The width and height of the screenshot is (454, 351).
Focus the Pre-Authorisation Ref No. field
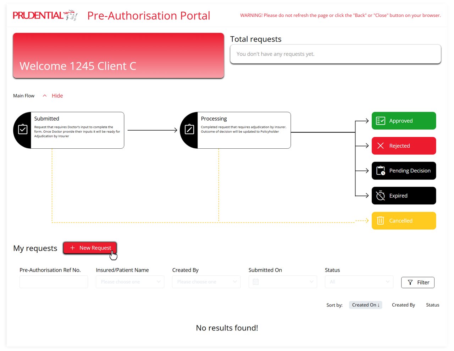54,282
